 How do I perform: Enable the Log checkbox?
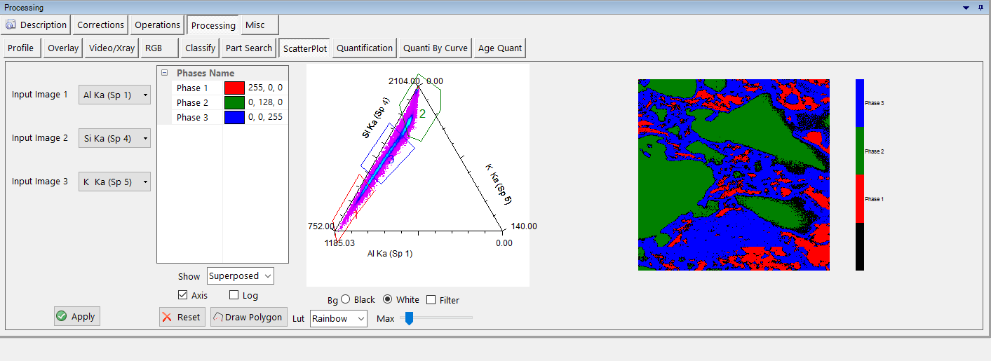point(234,295)
